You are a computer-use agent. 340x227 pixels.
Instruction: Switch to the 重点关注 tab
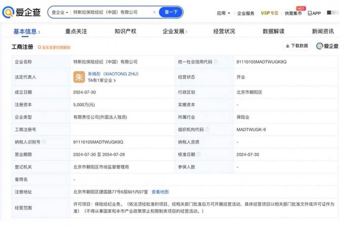(x=76, y=31)
